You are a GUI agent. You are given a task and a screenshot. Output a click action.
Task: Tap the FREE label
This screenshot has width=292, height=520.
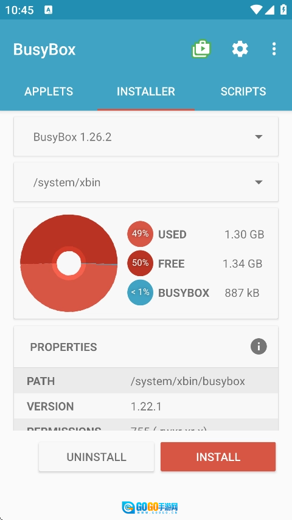(172, 263)
